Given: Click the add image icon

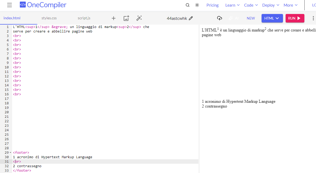Looking at the screenshot, I should [x=126, y=18].
